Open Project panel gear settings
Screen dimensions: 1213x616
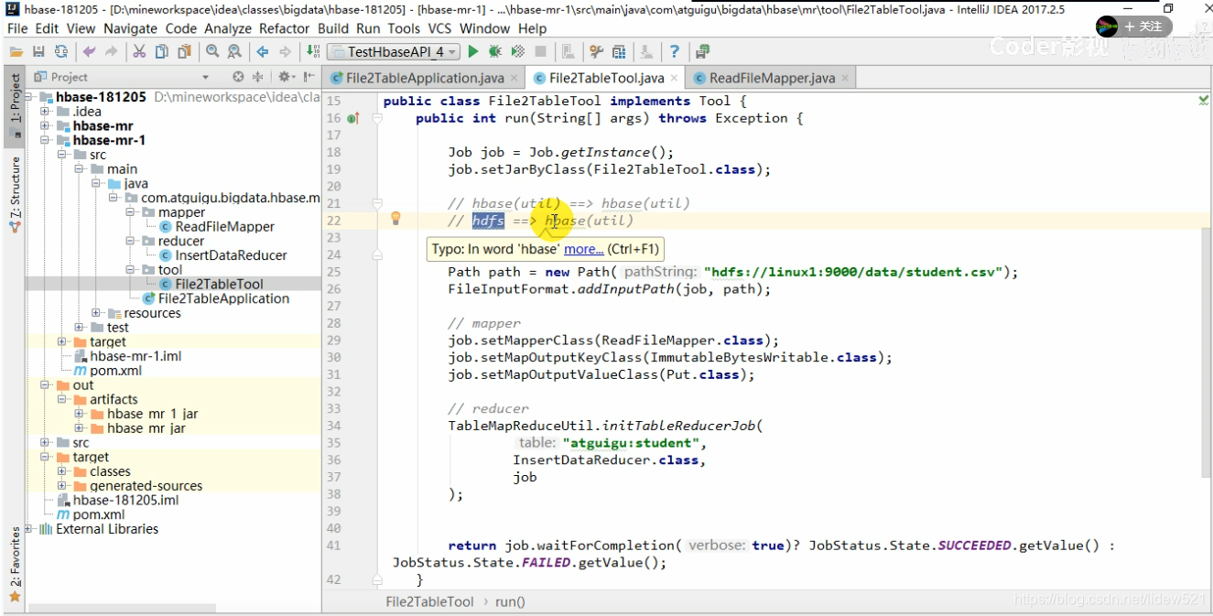pyautogui.click(x=285, y=77)
